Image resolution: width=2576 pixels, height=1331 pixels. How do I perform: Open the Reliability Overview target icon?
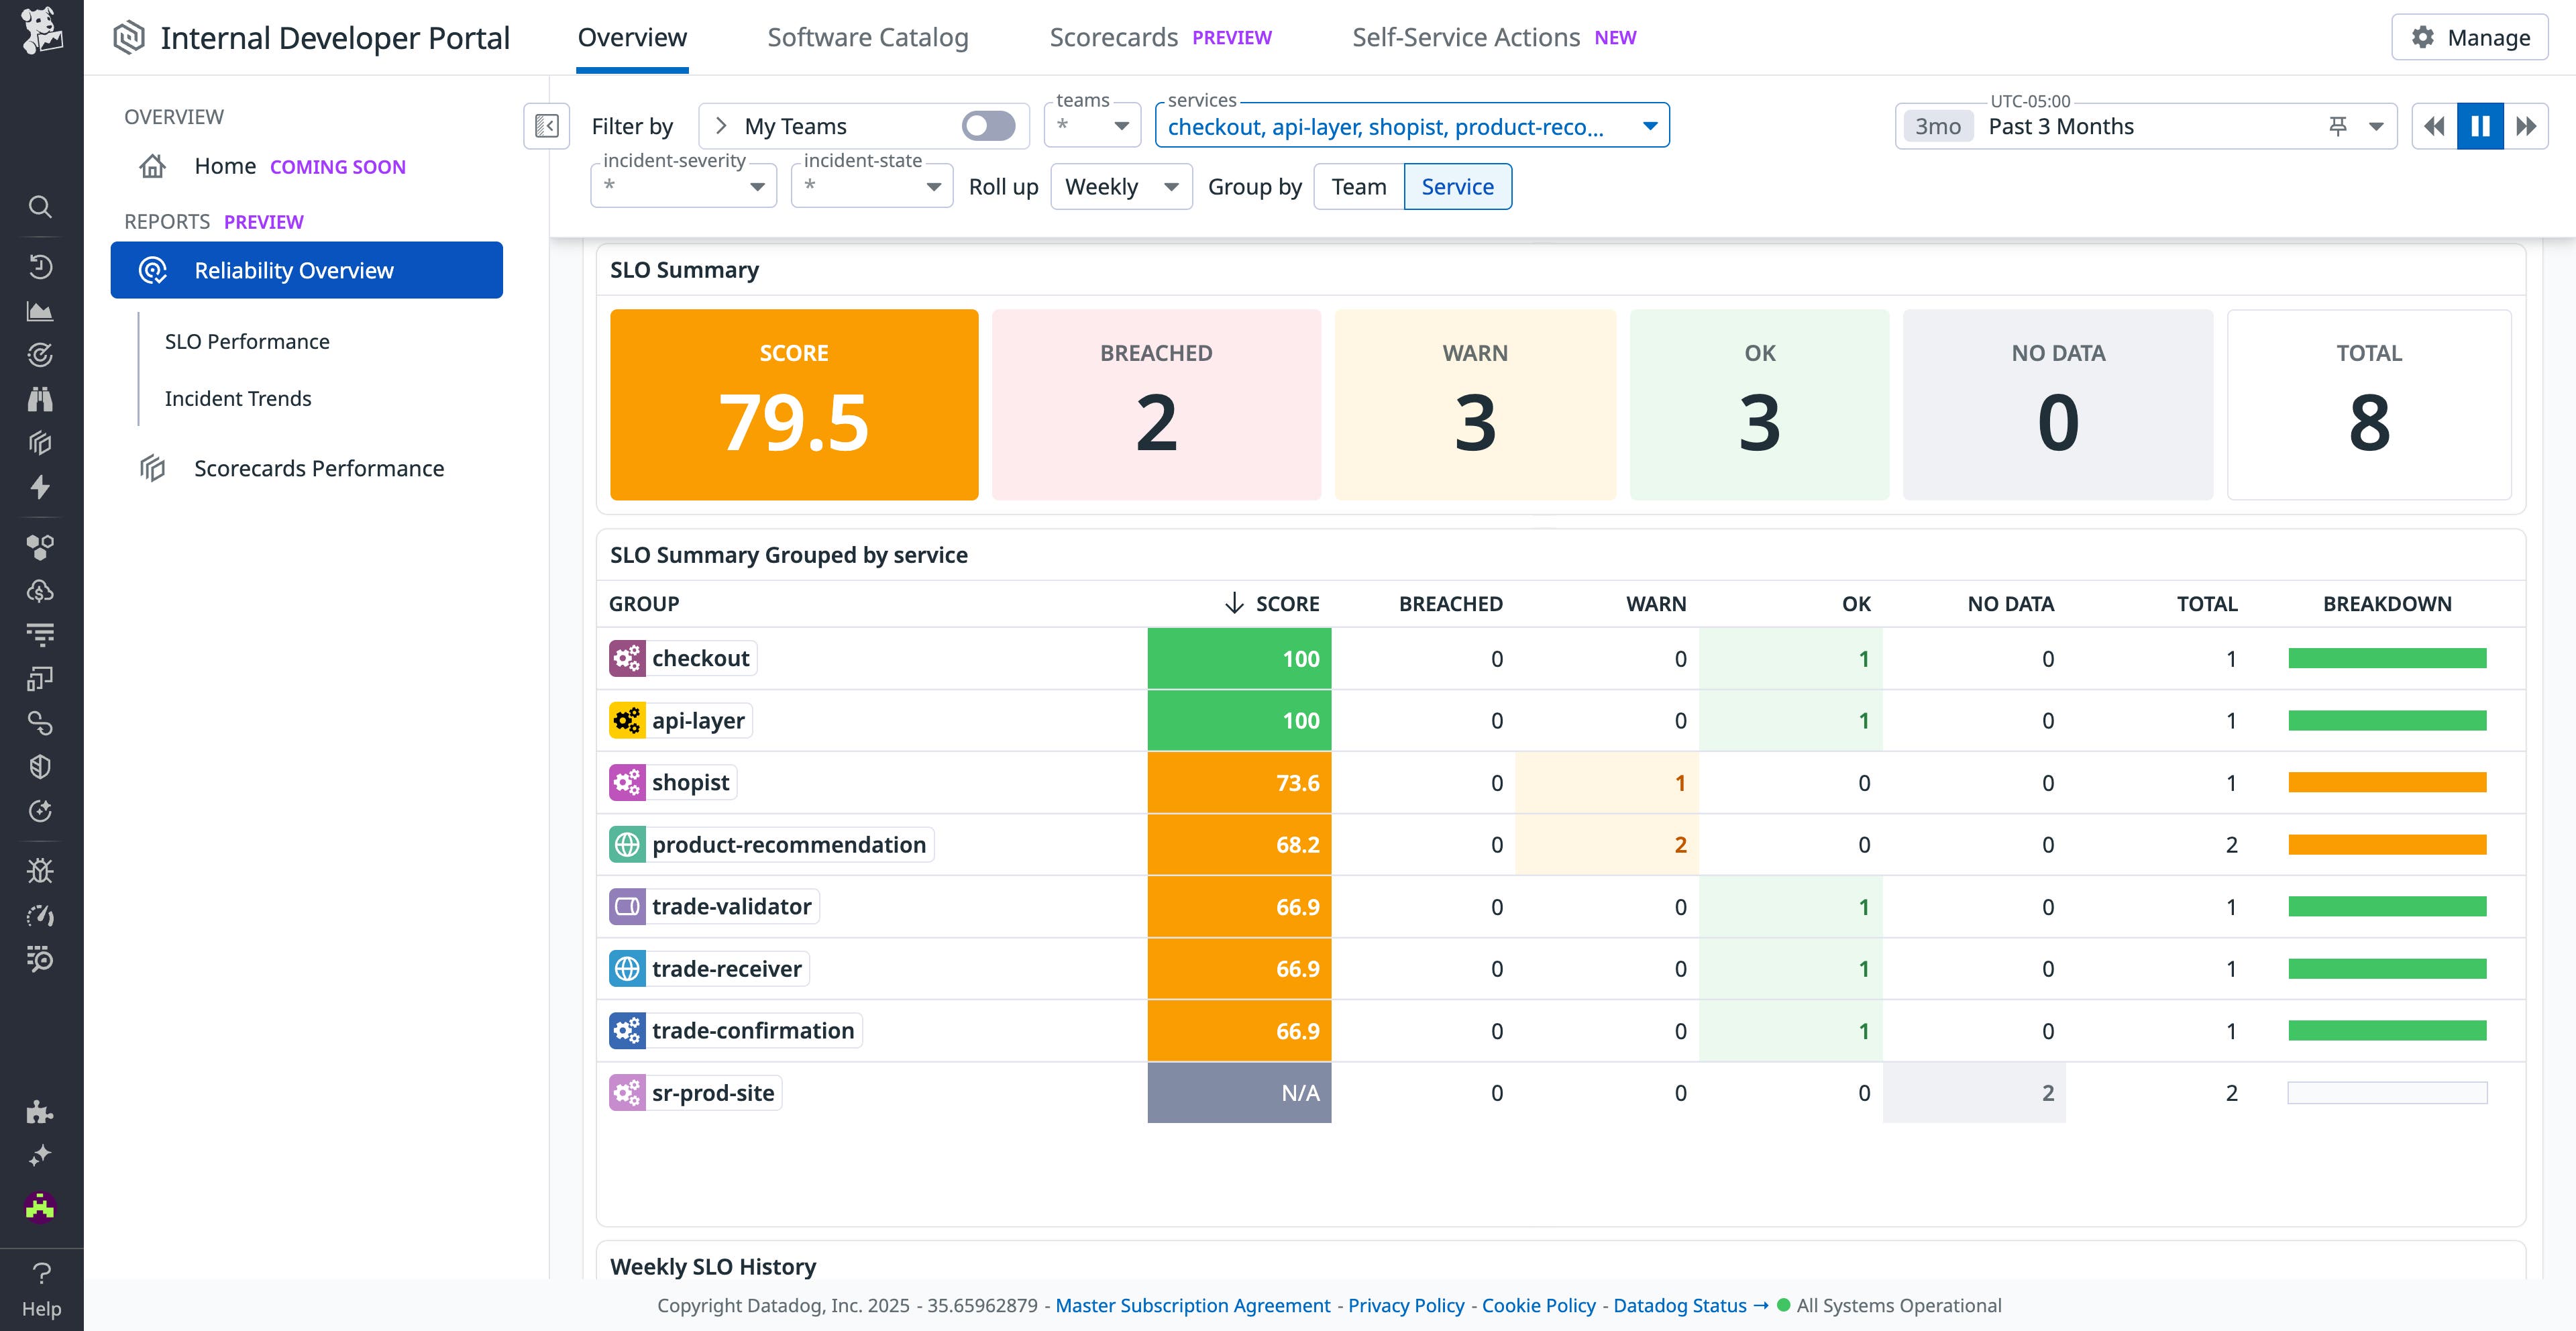click(x=153, y=270)
